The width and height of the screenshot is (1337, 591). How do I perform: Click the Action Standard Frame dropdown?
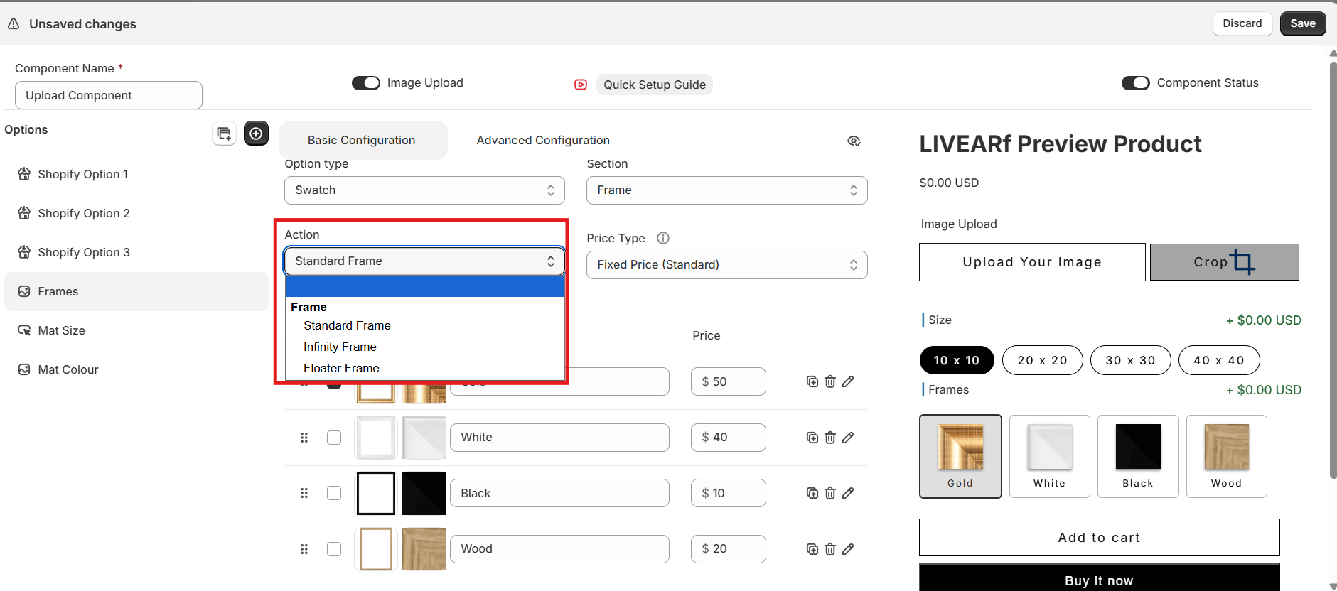(424, 261)
